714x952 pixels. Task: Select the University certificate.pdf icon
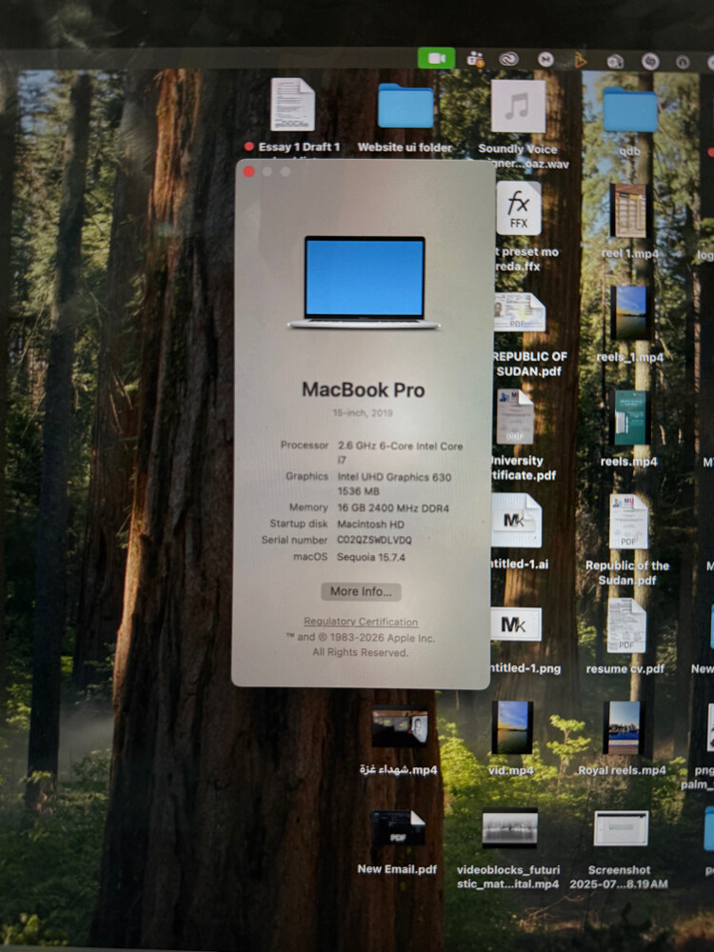515,417
